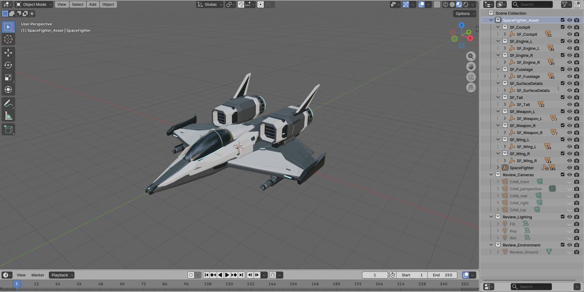Select the Measure tool

coord(8,115)
